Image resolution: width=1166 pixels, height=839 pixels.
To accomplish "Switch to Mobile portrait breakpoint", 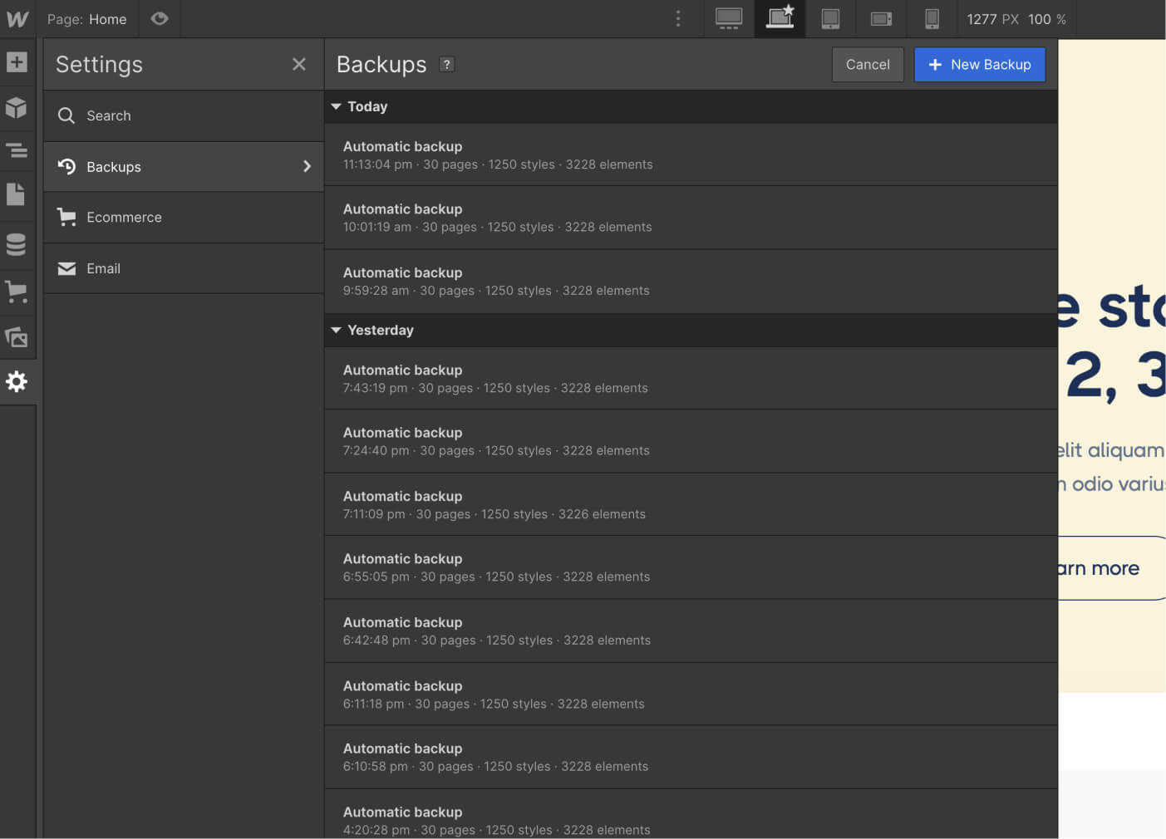I will tap(932, 18).
